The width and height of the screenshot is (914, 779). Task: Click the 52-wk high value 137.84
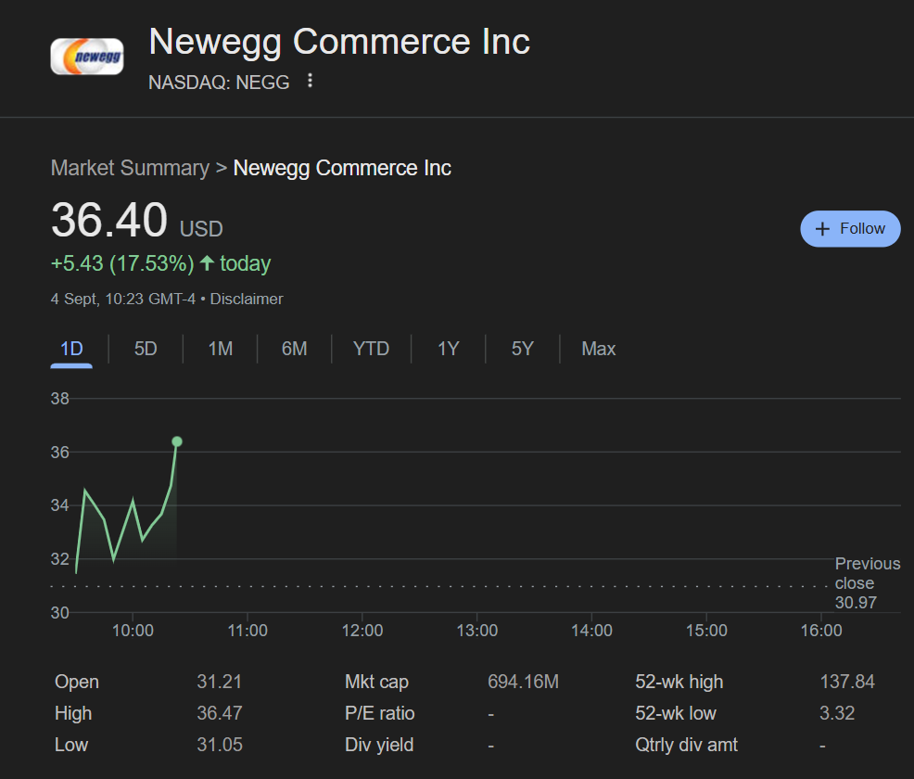click(847, 682)
